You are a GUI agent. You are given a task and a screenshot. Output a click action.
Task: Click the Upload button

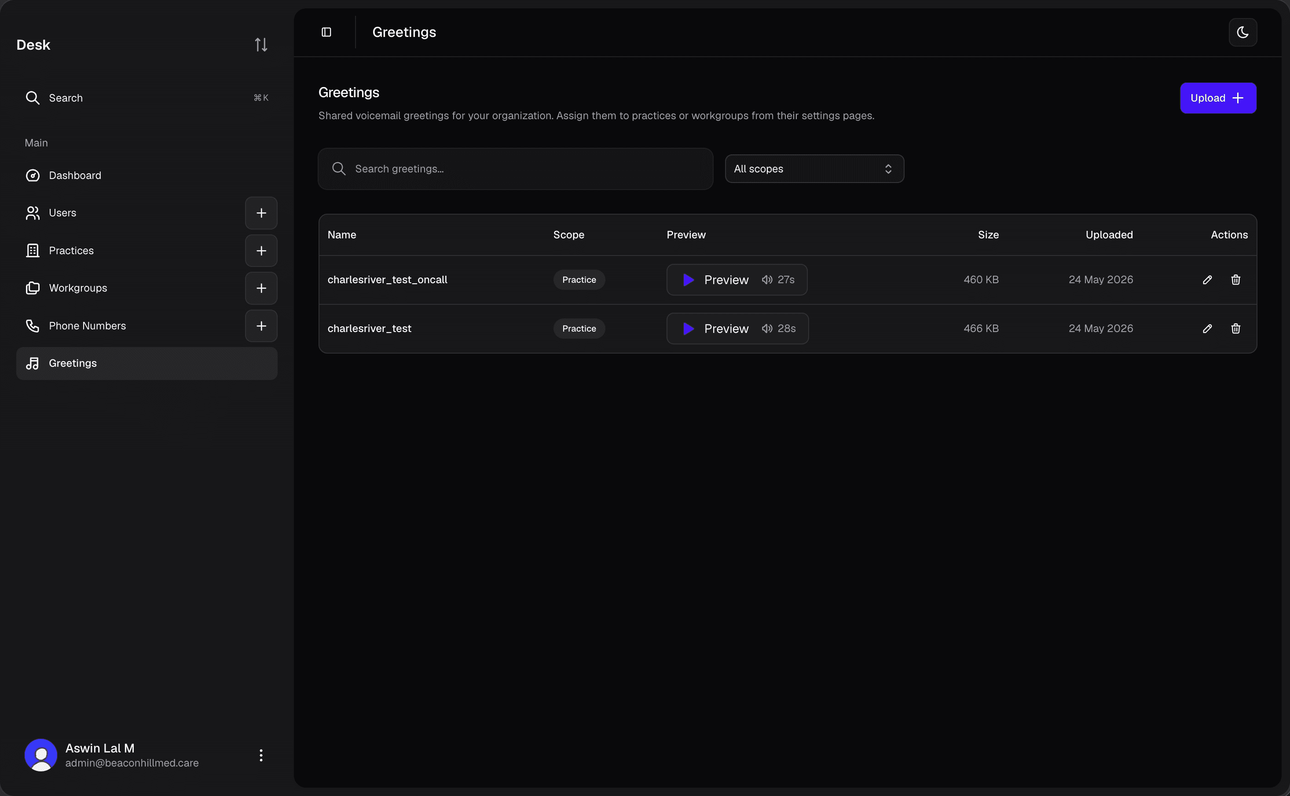coord(1218,98)
